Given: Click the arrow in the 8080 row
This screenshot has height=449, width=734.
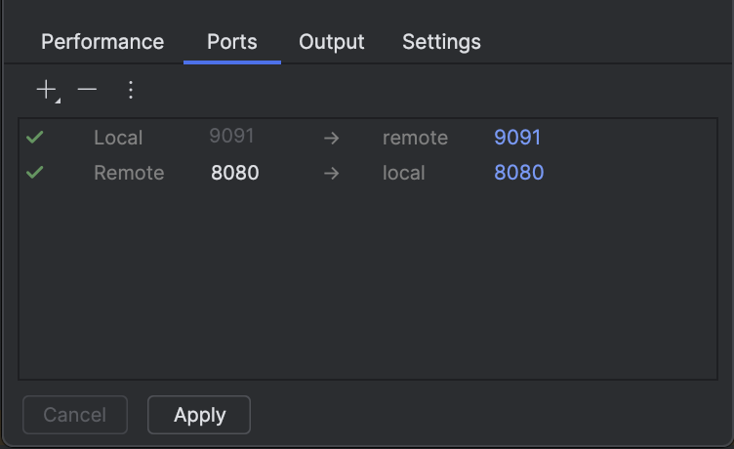Looking at the screenshot, I should tap(332, 173).
